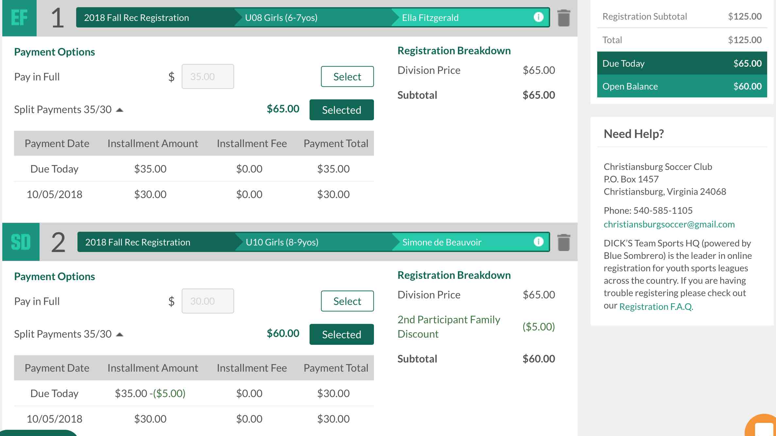This screenshot has width=776, height=436.
Task: Click Pay in Full amount field showing 30.00
Action: point(208,301)
